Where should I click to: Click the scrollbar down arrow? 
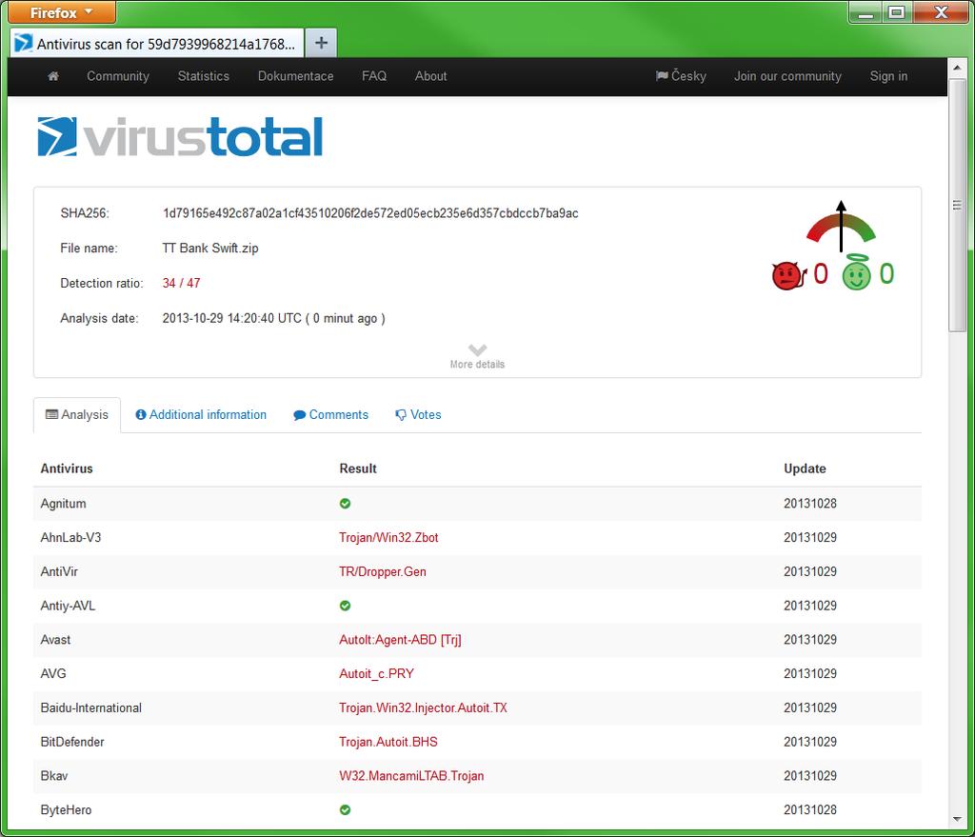[x=957, y=819]
